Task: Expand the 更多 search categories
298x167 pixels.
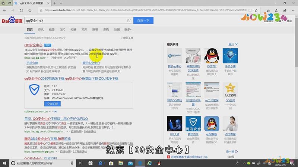Action: click(128, 30)
